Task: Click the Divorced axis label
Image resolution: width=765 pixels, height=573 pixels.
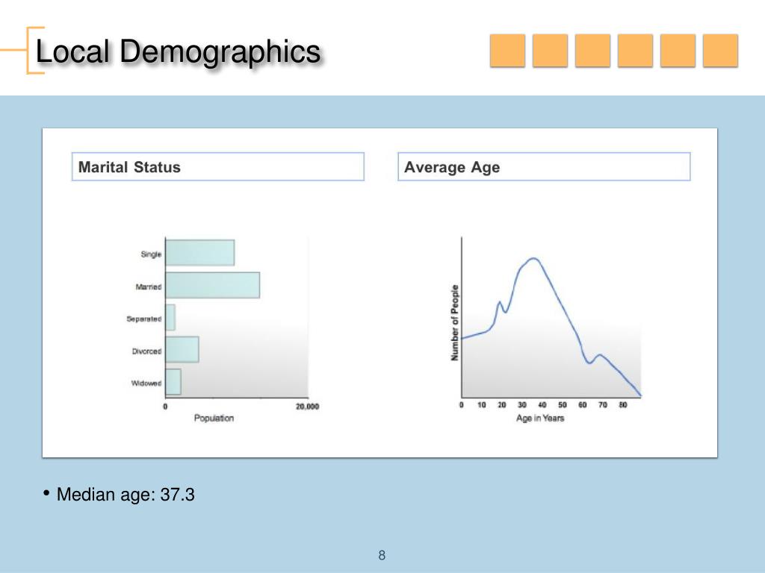Action: tap(146, 351)
